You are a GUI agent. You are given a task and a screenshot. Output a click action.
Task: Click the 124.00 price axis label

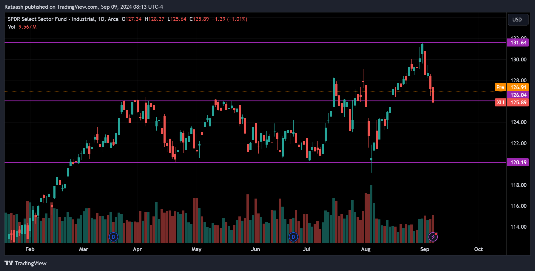click(518, 122)
